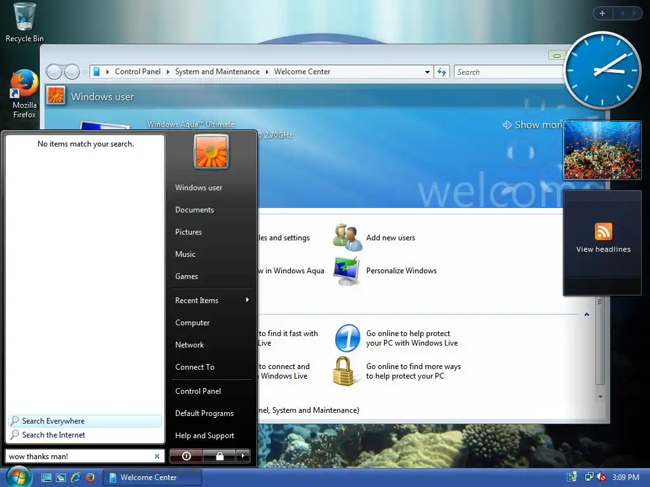Open Control Panel from Start menu

(198, 391)
